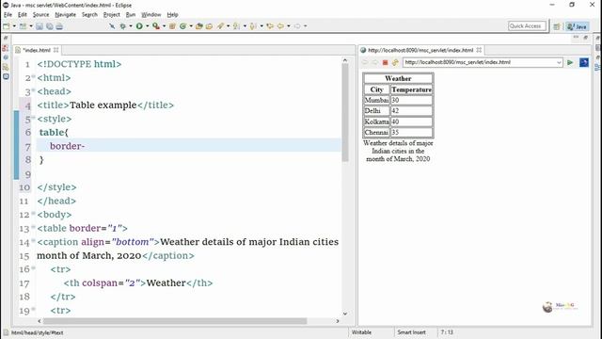Viewport: 602px width, 339px height.
Task: Click the scroll down arrow in editor
Action: [345, 314]
